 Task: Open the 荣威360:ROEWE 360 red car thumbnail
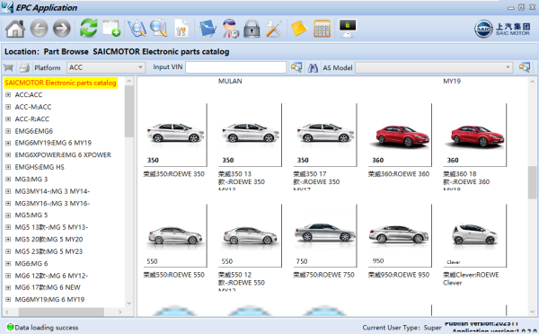[400, 135]
